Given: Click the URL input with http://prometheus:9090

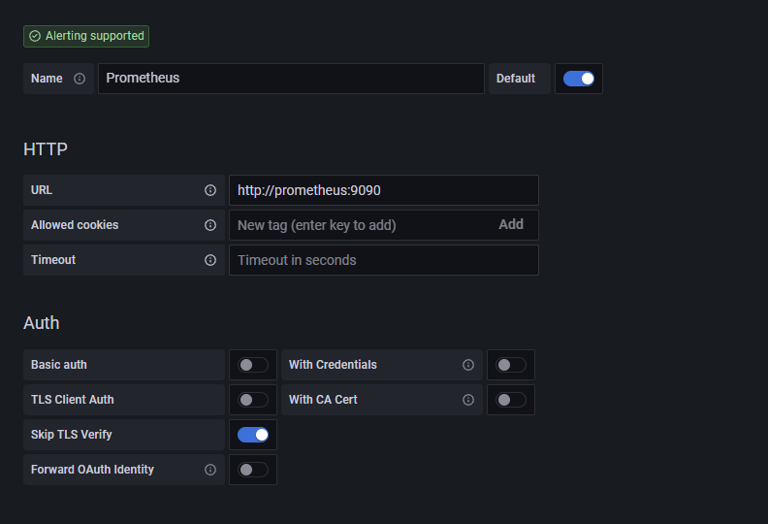Looking at the screenshot, I should click(383, 190).
